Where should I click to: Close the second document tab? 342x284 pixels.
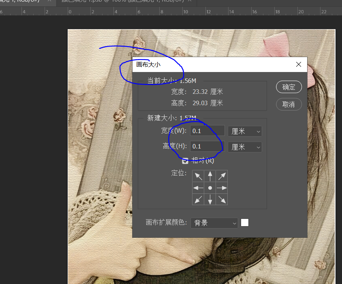tap(190, 1)
